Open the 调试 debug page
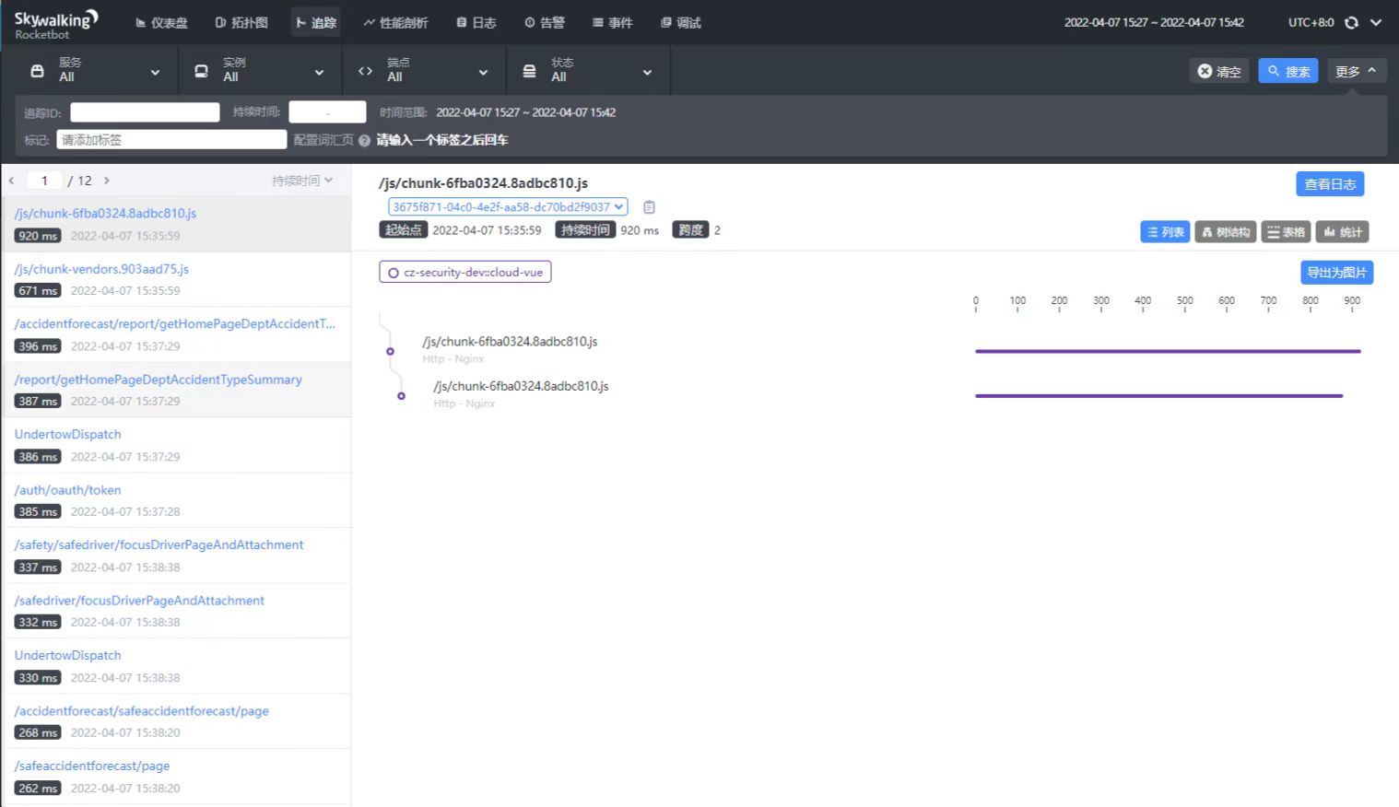This screenshot has height=807, width=1399. [x=681, y=22]
